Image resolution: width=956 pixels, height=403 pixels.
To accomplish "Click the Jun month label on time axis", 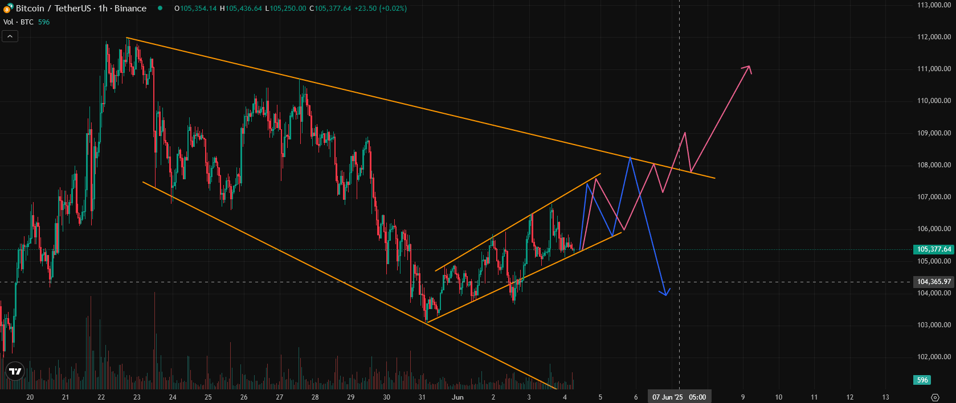I will pos(457,397).
